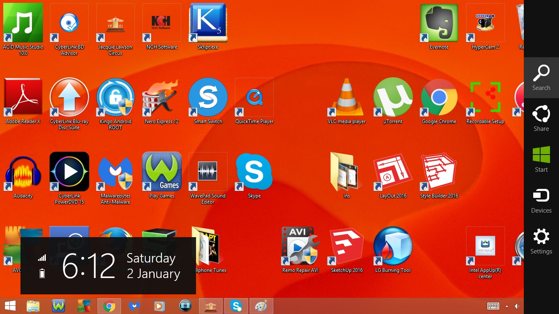
Task: Open the Devices charm
Action: click(x=541, y=200)
